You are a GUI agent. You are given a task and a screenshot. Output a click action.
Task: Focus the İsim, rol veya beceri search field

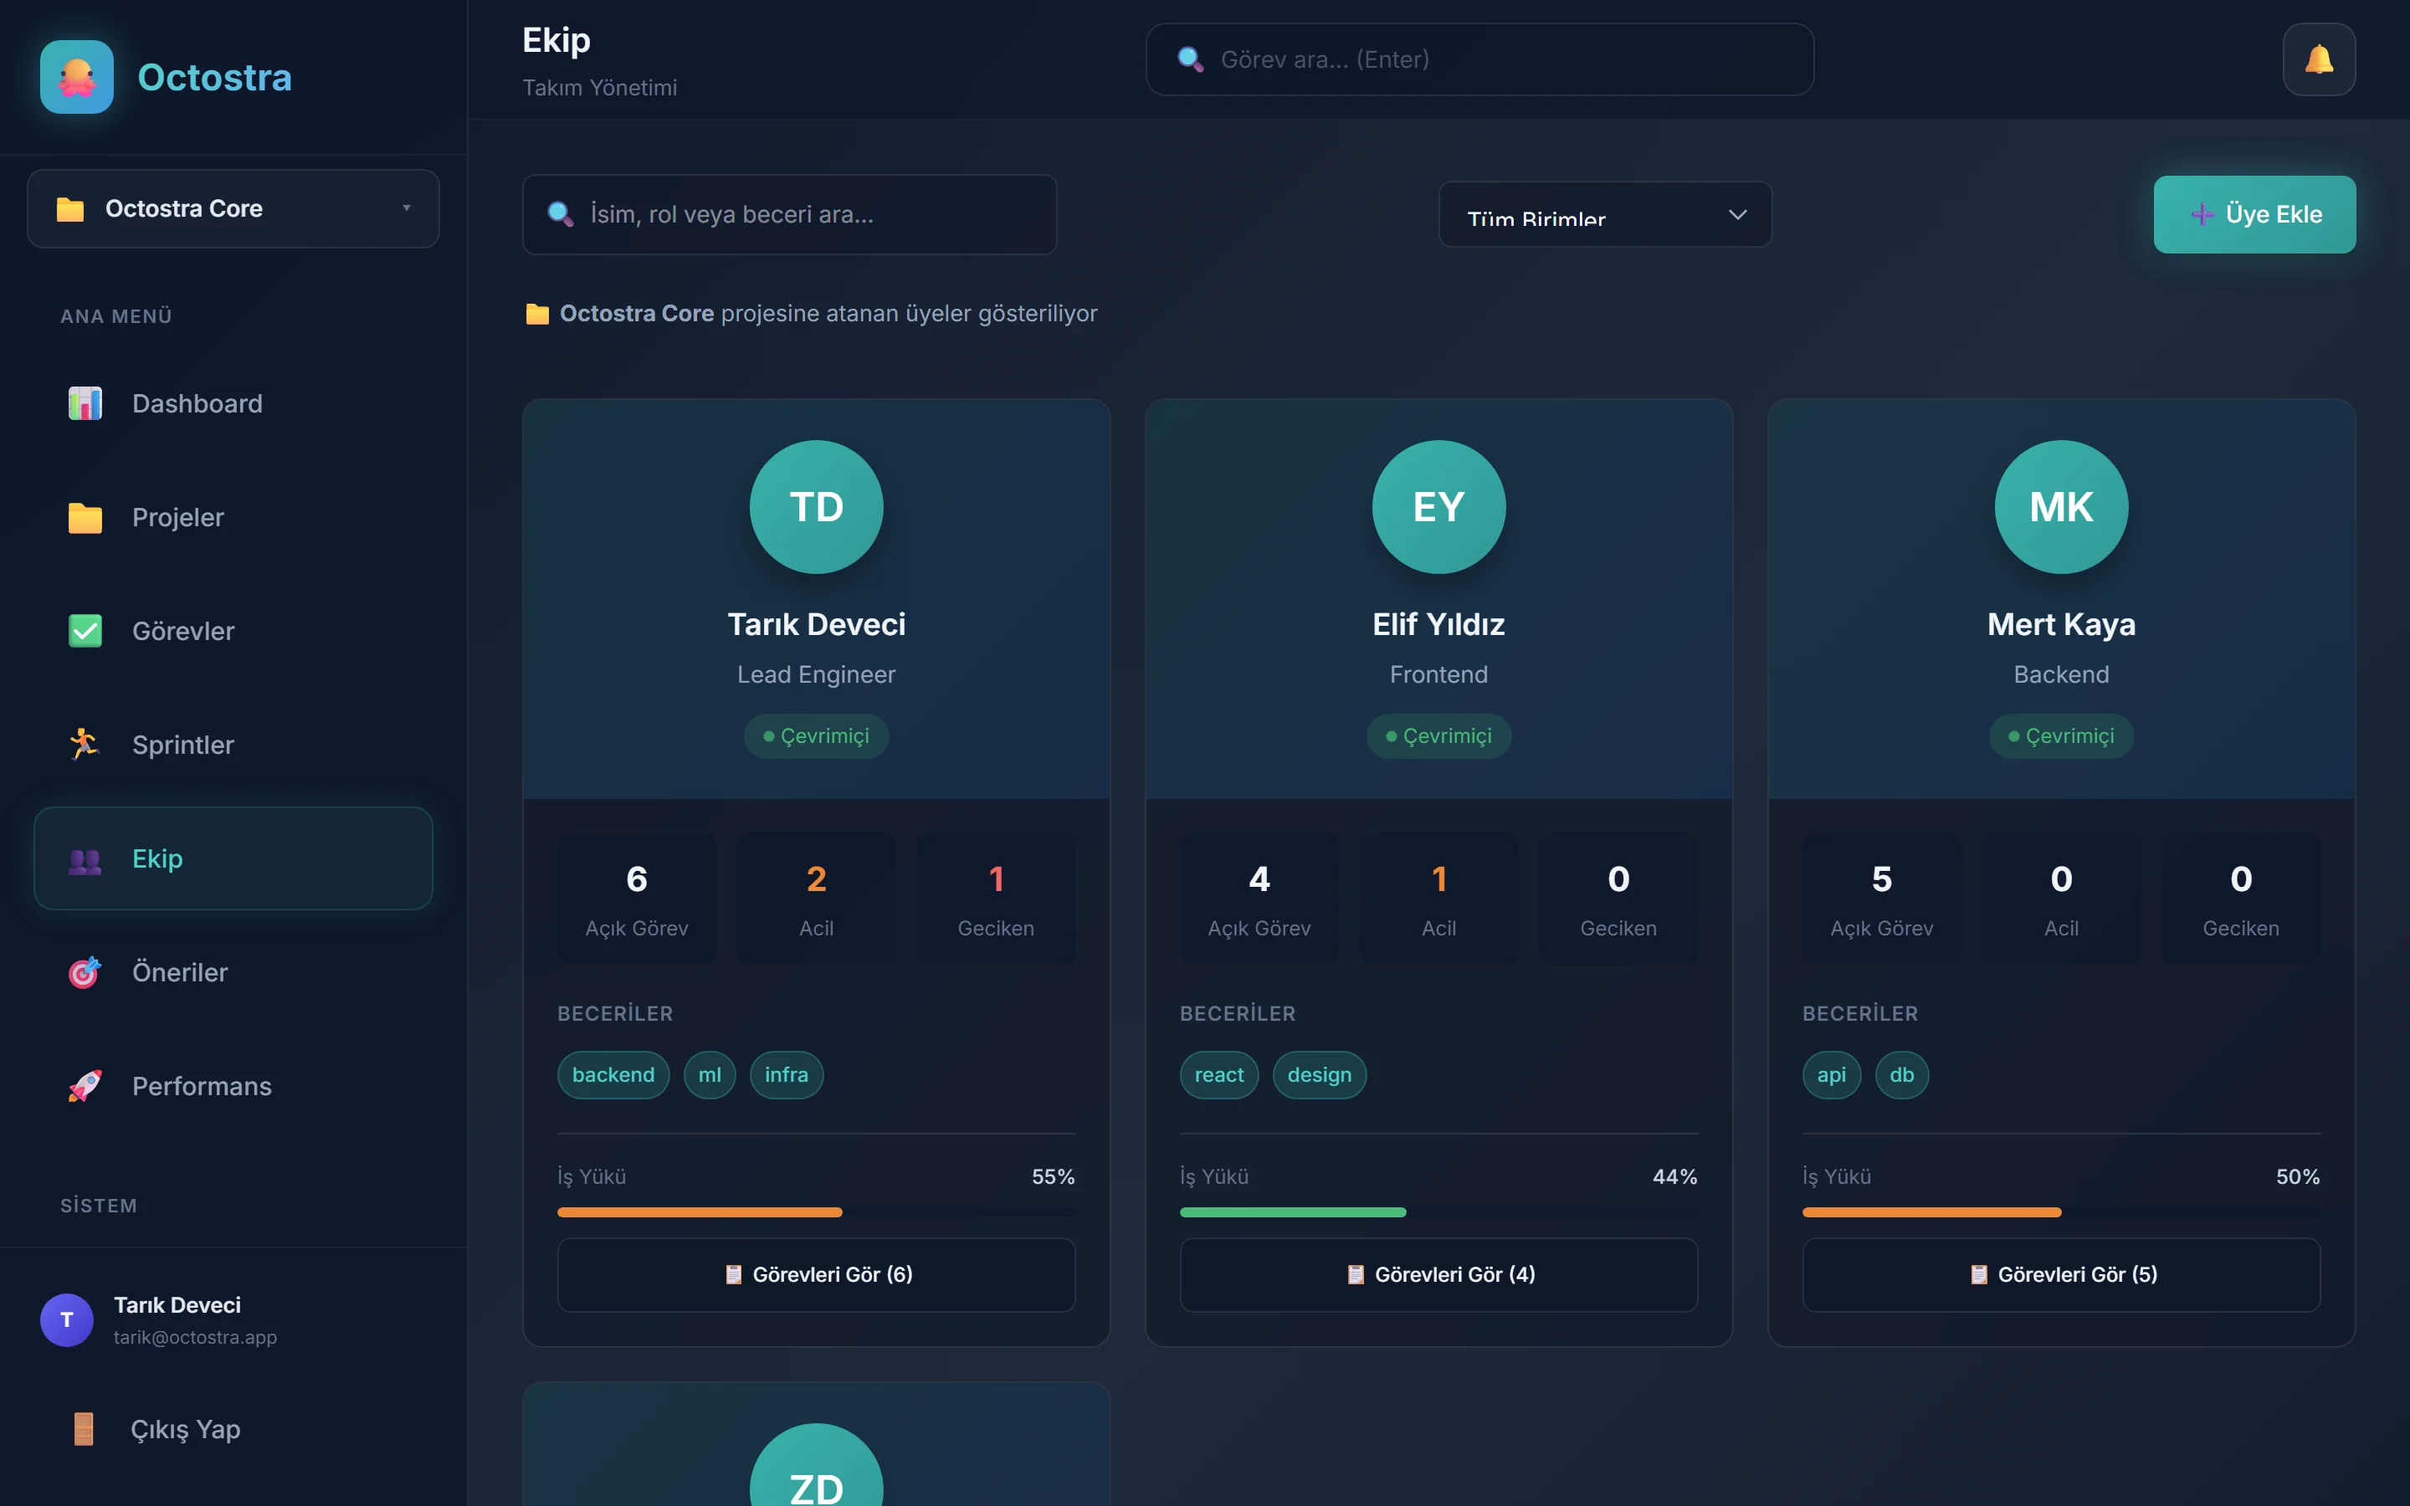pos(790,214)
